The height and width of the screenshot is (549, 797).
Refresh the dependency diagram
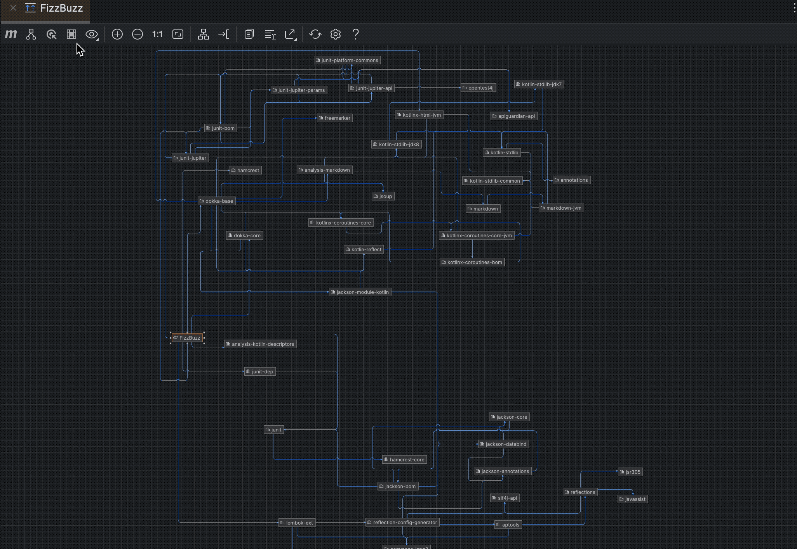315,34
